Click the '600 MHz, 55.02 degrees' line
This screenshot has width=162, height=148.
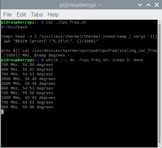27,69
